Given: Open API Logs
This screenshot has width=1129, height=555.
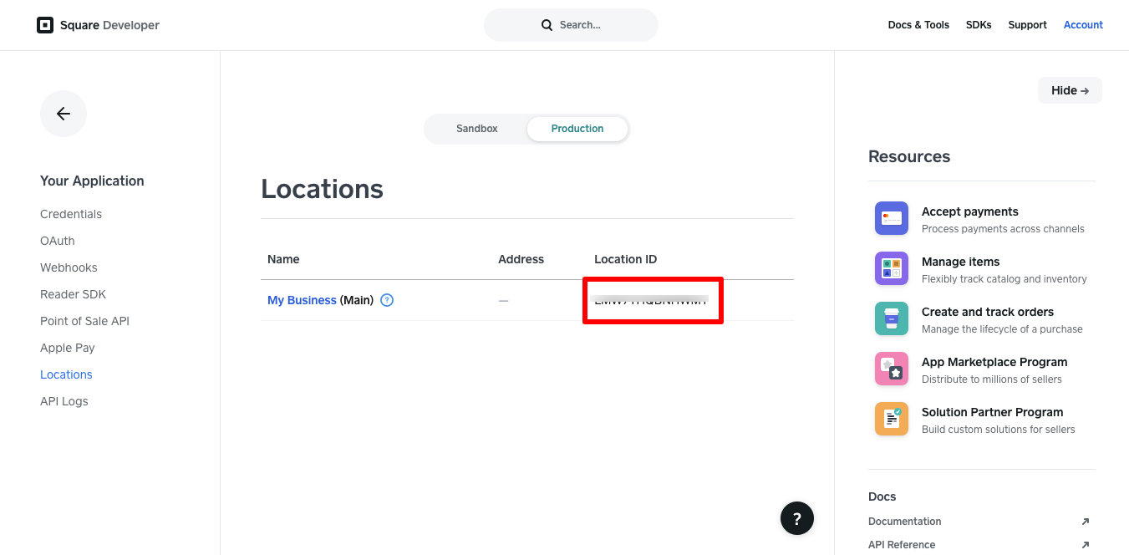Looking at the screenshot, I should tap(64, 401).
